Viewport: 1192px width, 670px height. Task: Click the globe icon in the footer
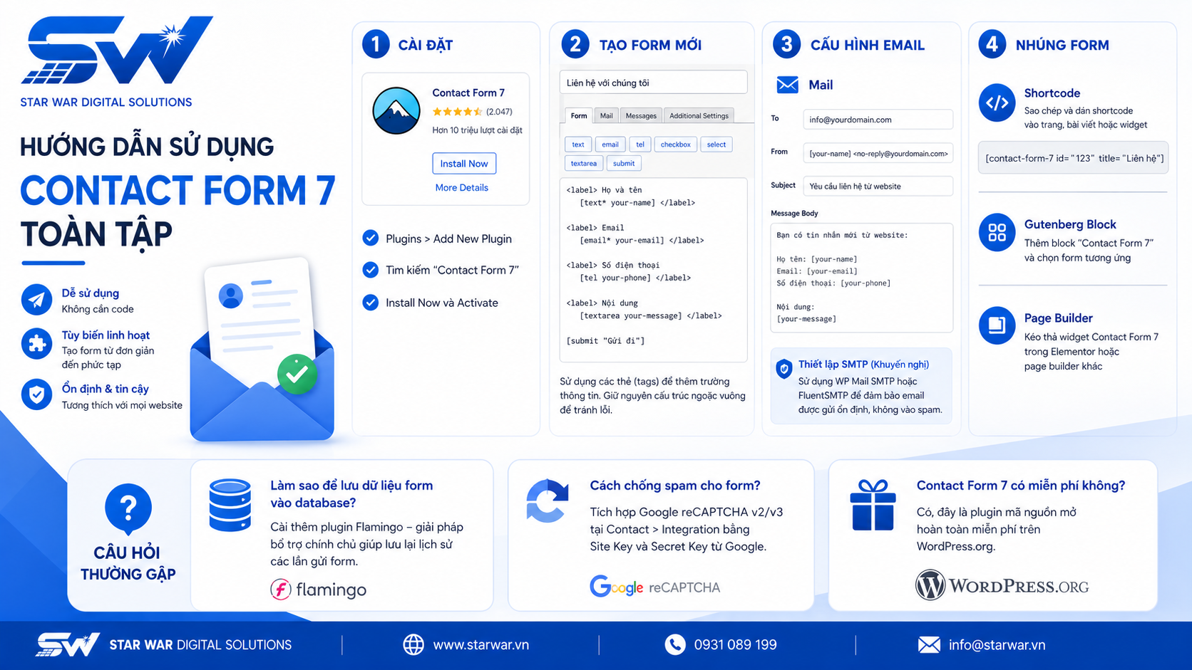pos(413,644)
